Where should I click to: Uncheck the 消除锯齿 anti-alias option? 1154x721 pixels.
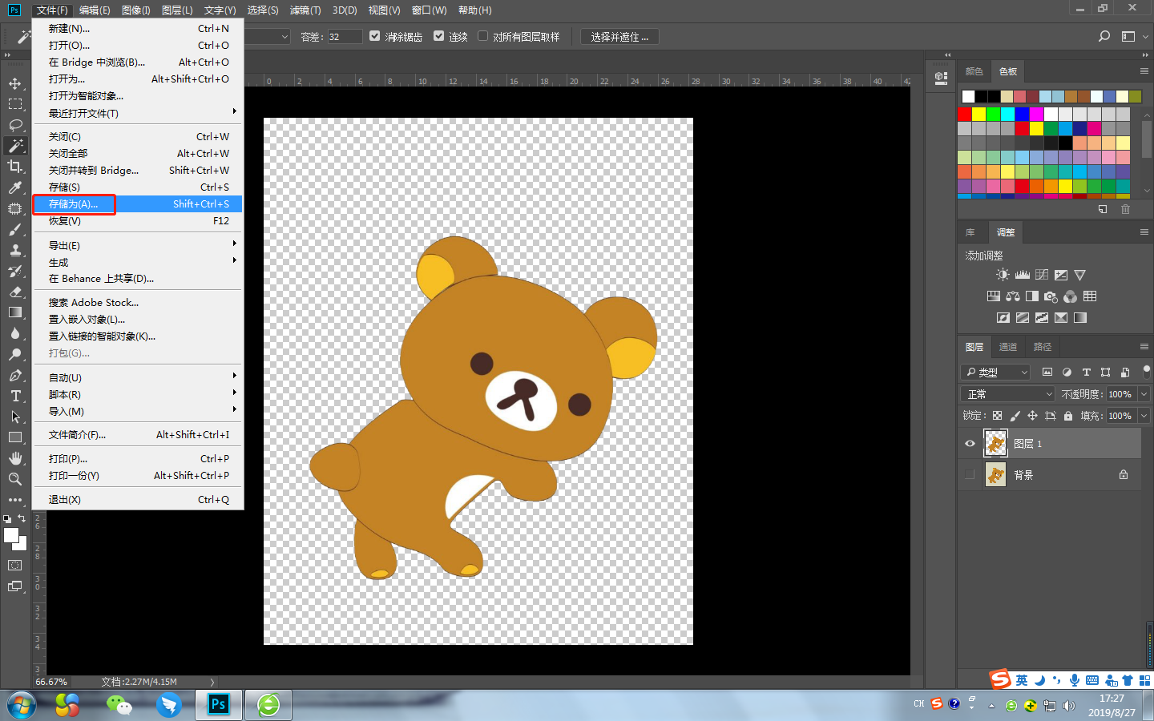[374, 36]
